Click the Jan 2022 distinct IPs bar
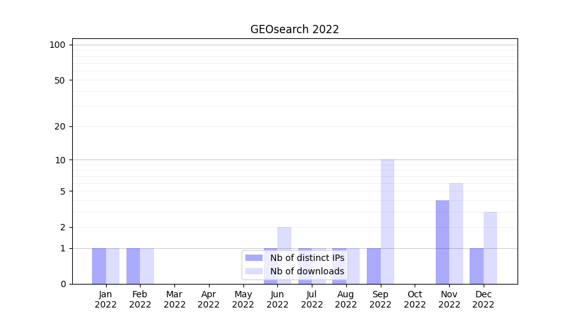 point(99,266)
